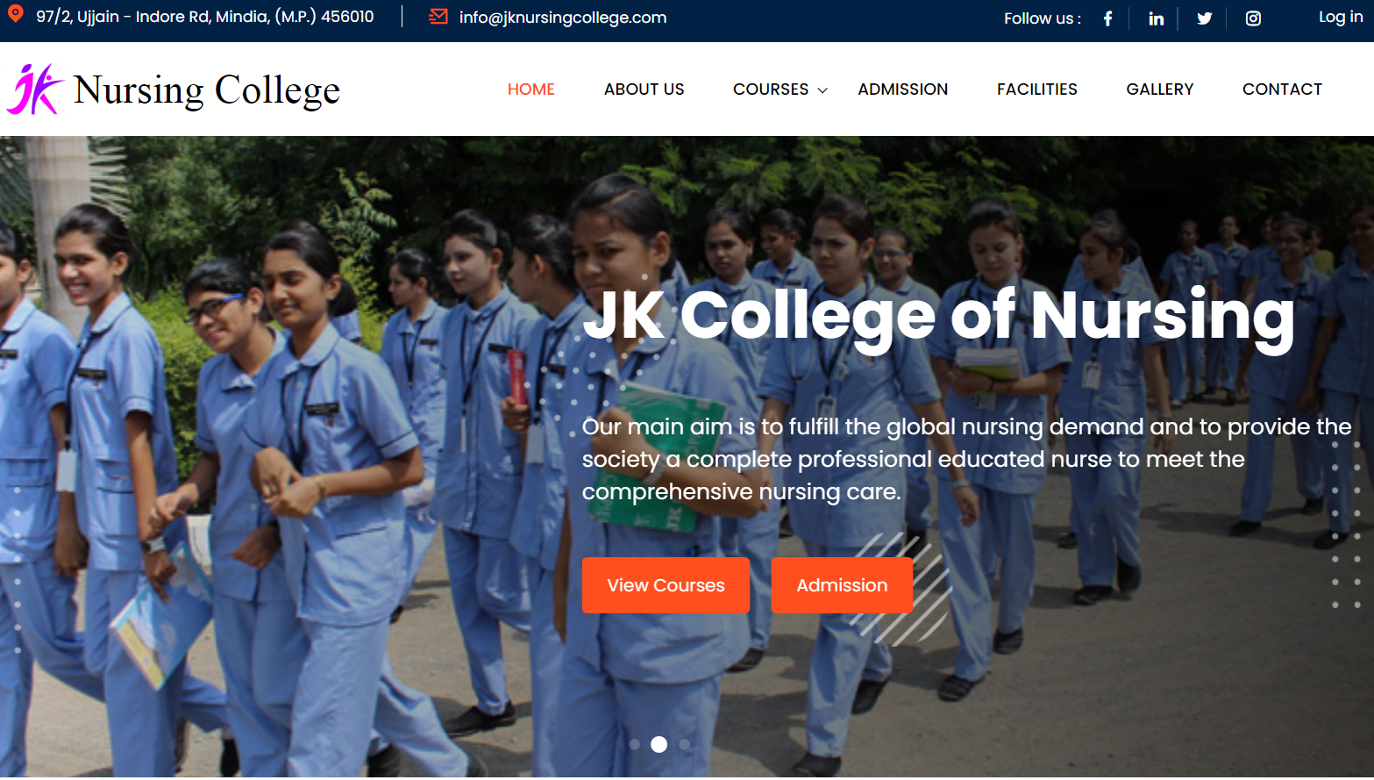Click the red location pin icon

[x=15, y=14]
